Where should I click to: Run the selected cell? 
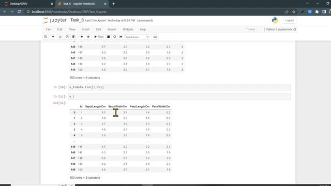tap(99, 37)
